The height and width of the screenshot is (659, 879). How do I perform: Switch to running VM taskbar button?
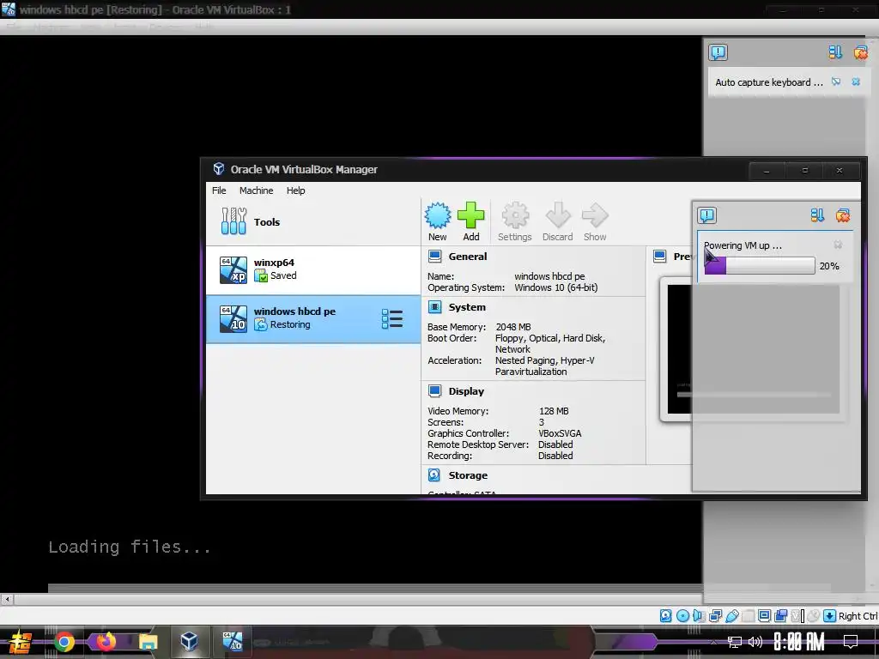tap(232, 642)
